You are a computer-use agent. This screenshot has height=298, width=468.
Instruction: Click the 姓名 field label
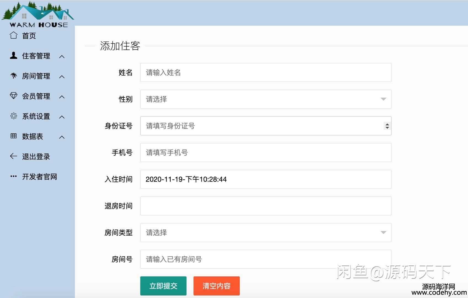click(x=125, y=72)
